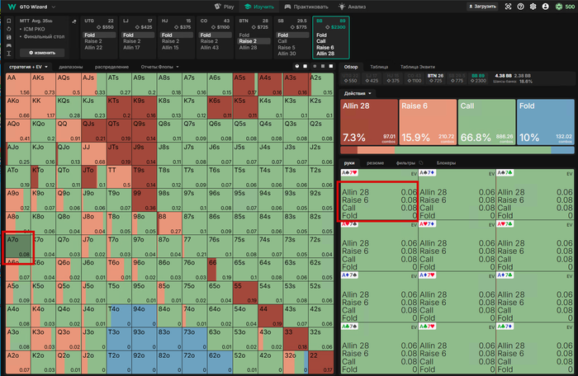
Task: Switch to the Таблица tab
Action: tap(379, 67)
